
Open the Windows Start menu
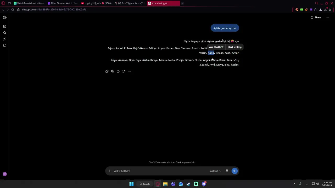[x=131, y=184]
